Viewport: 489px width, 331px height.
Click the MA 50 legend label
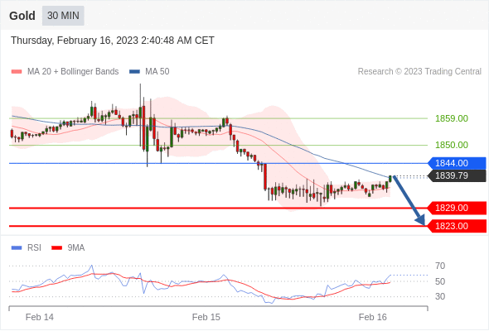click(x=157, y=72)
